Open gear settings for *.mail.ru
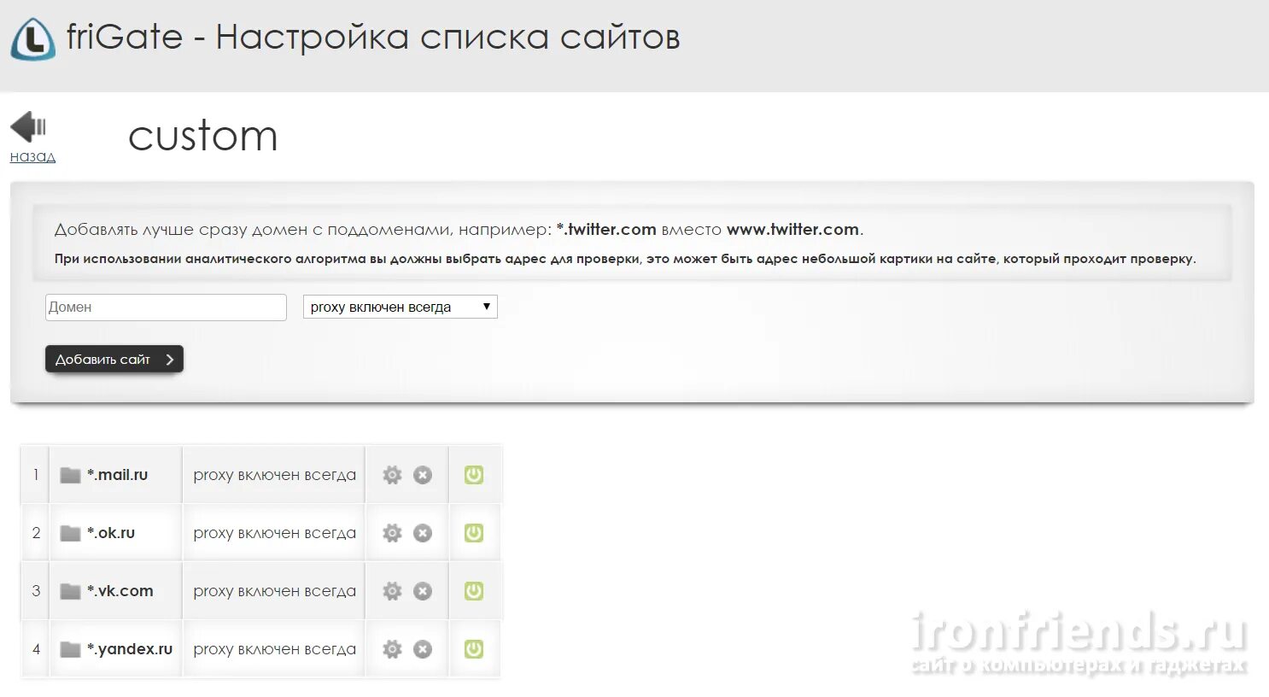Image resolution: width=1269 pixels, height=697 pixels. click(x=392, y=474)
